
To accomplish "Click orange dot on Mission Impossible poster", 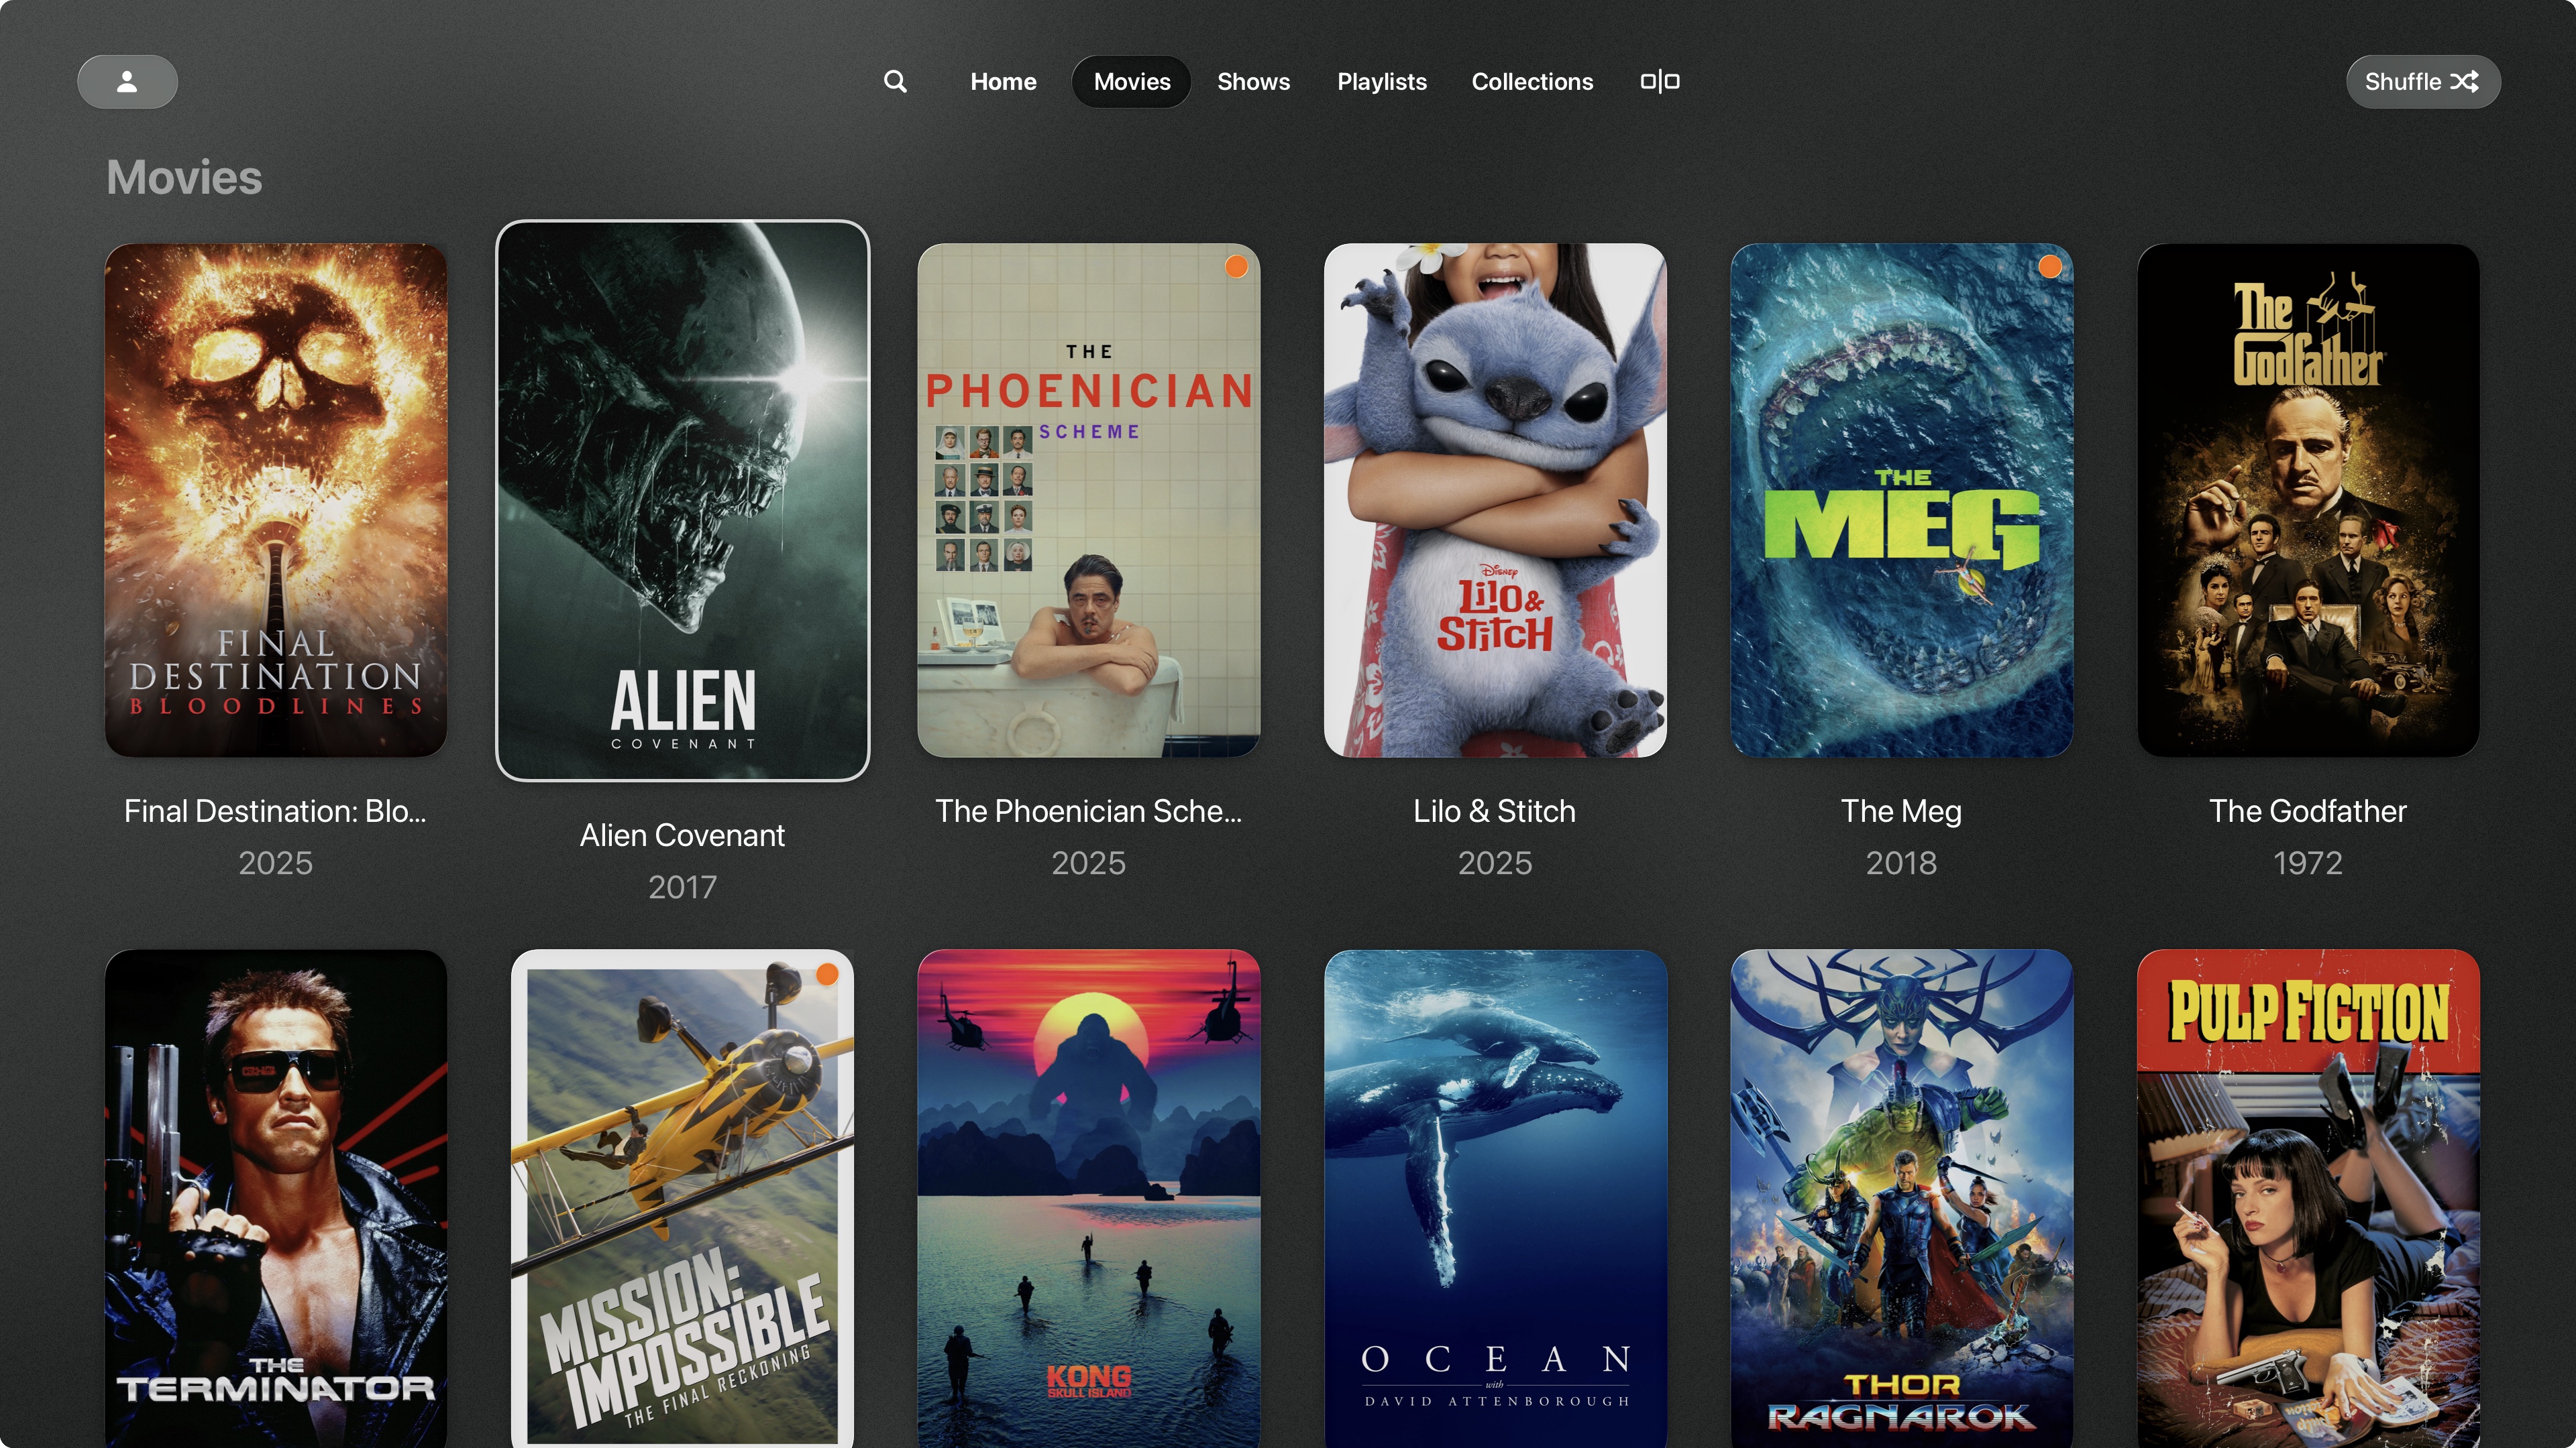I will click(x=827, y=974).
